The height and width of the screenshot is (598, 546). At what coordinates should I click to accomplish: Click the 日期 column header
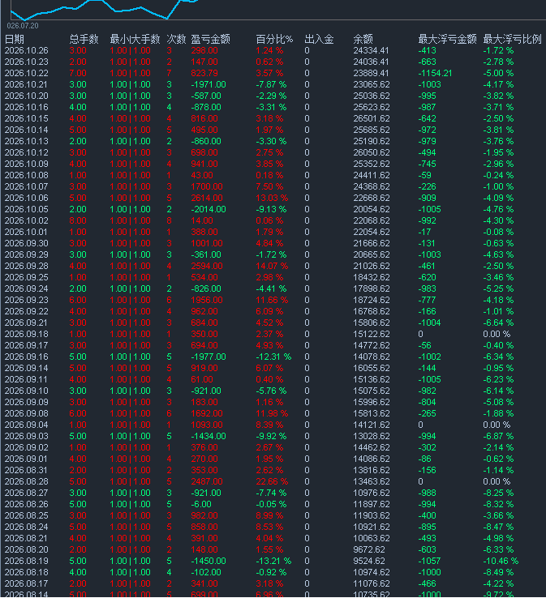tap(15, 39)
